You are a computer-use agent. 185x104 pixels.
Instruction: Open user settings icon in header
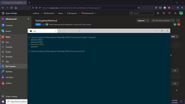click(x=175, y=13)
